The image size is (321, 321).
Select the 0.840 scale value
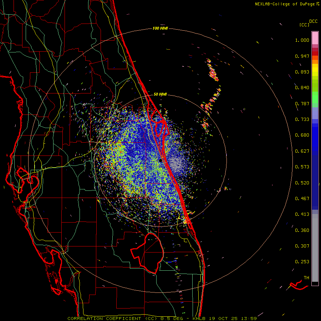pyautogui.click(x=302, y=88)
